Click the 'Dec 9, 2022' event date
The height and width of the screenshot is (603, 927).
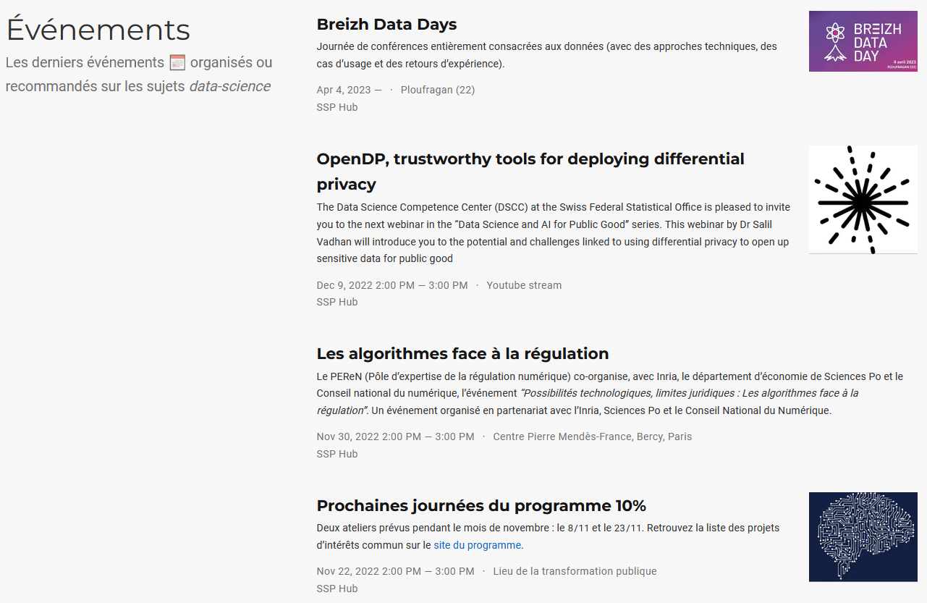344,285
